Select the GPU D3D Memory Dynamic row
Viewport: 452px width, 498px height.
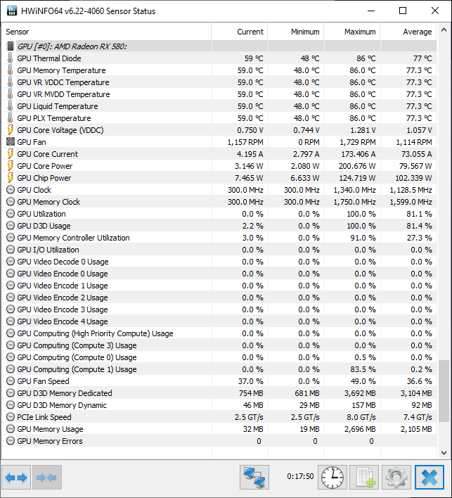[219, 405]
